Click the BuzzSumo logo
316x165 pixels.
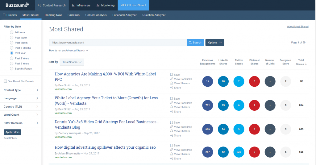point(17,5)
